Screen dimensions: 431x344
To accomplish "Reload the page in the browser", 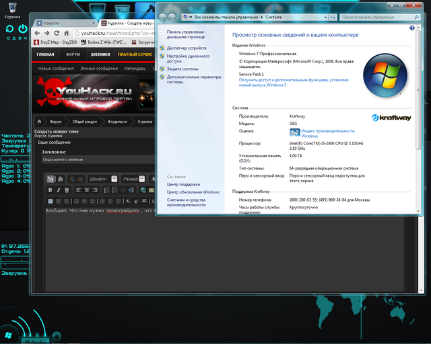I will coord(58,32).
